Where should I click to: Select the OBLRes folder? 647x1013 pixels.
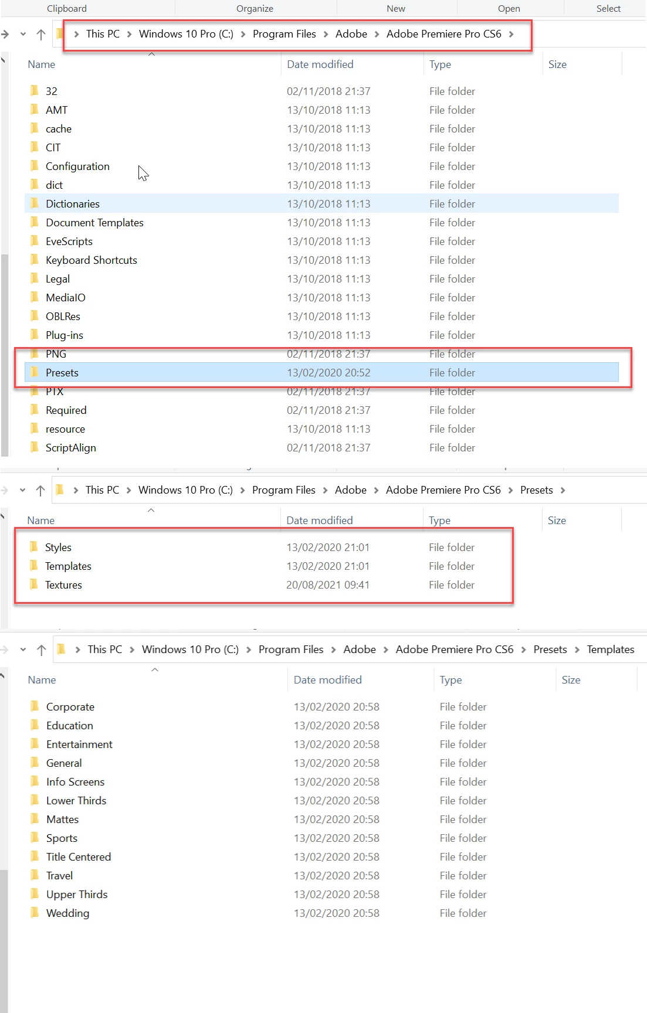coord(63,317)
